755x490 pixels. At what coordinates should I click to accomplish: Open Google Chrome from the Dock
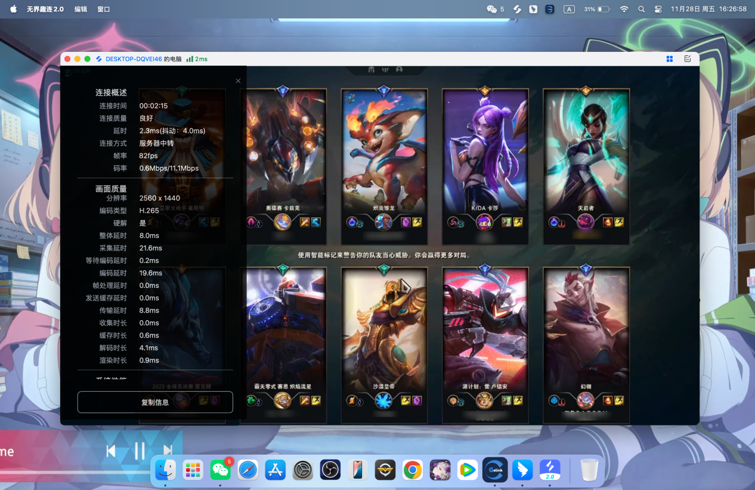tap(412, 470)
